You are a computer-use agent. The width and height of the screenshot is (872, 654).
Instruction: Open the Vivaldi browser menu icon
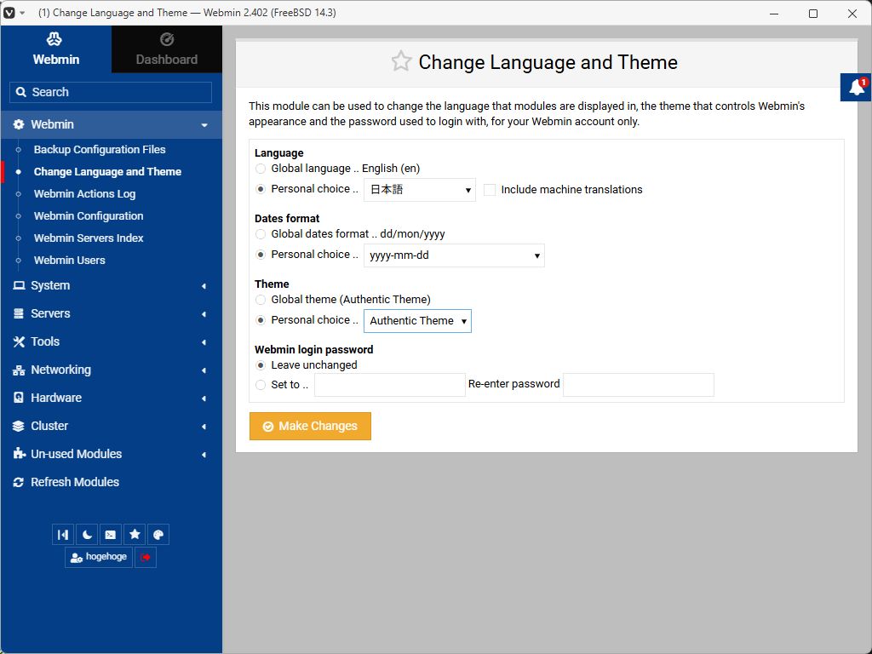click(x=9, y=12)
